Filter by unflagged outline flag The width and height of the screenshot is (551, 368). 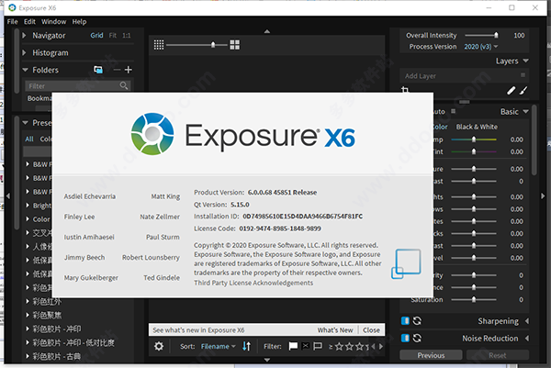click(318, 346)
